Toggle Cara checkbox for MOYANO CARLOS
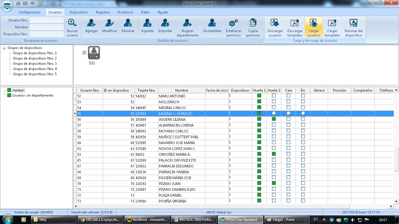Viewport: 399px width, 224px height. coord(288,131)
